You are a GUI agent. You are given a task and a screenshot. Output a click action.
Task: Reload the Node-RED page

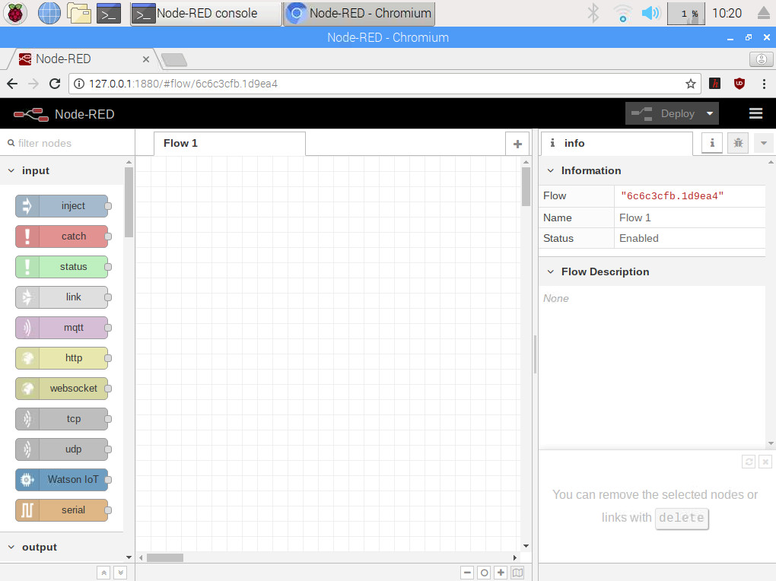(x=55, y=84)
